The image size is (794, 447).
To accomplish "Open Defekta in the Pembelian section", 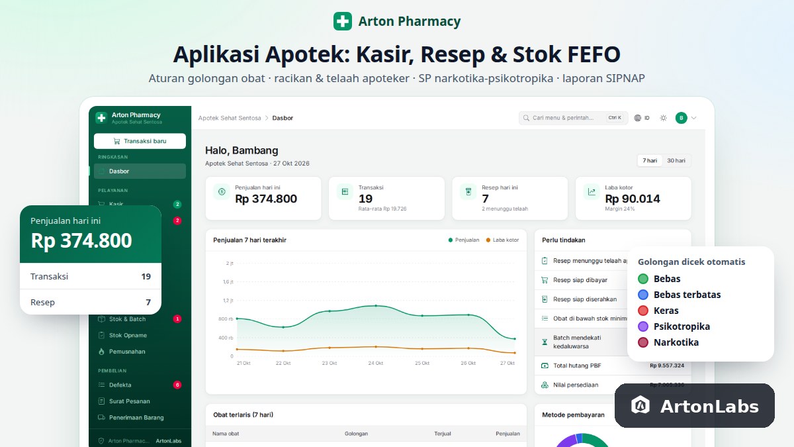I will tap(140, 385).
